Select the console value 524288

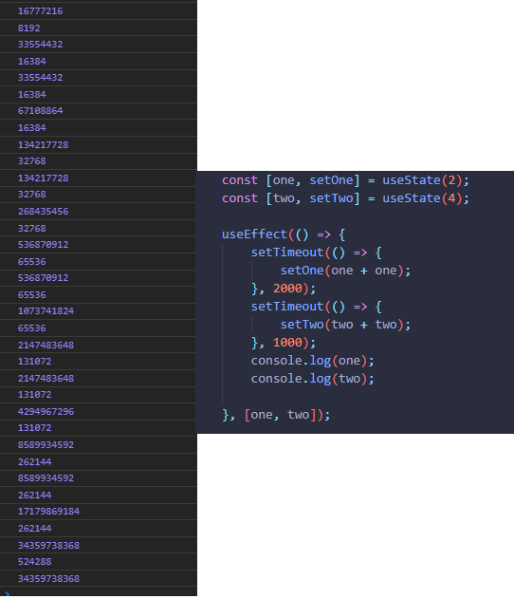(35, 562)
